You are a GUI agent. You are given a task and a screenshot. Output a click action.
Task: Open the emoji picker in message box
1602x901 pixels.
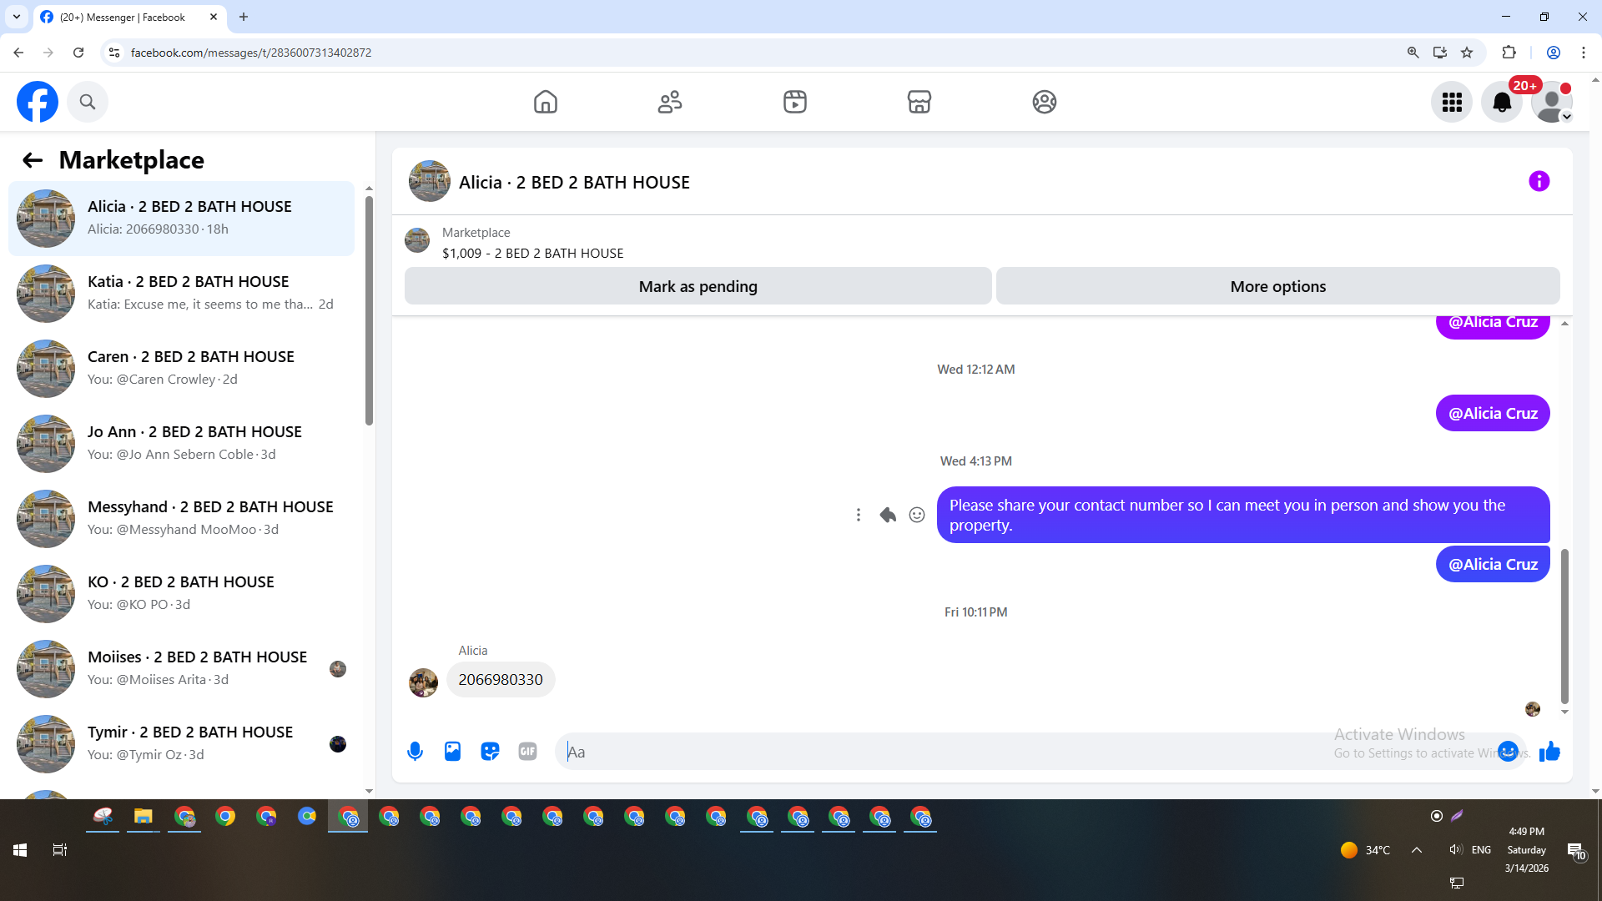pos(1508,752)
